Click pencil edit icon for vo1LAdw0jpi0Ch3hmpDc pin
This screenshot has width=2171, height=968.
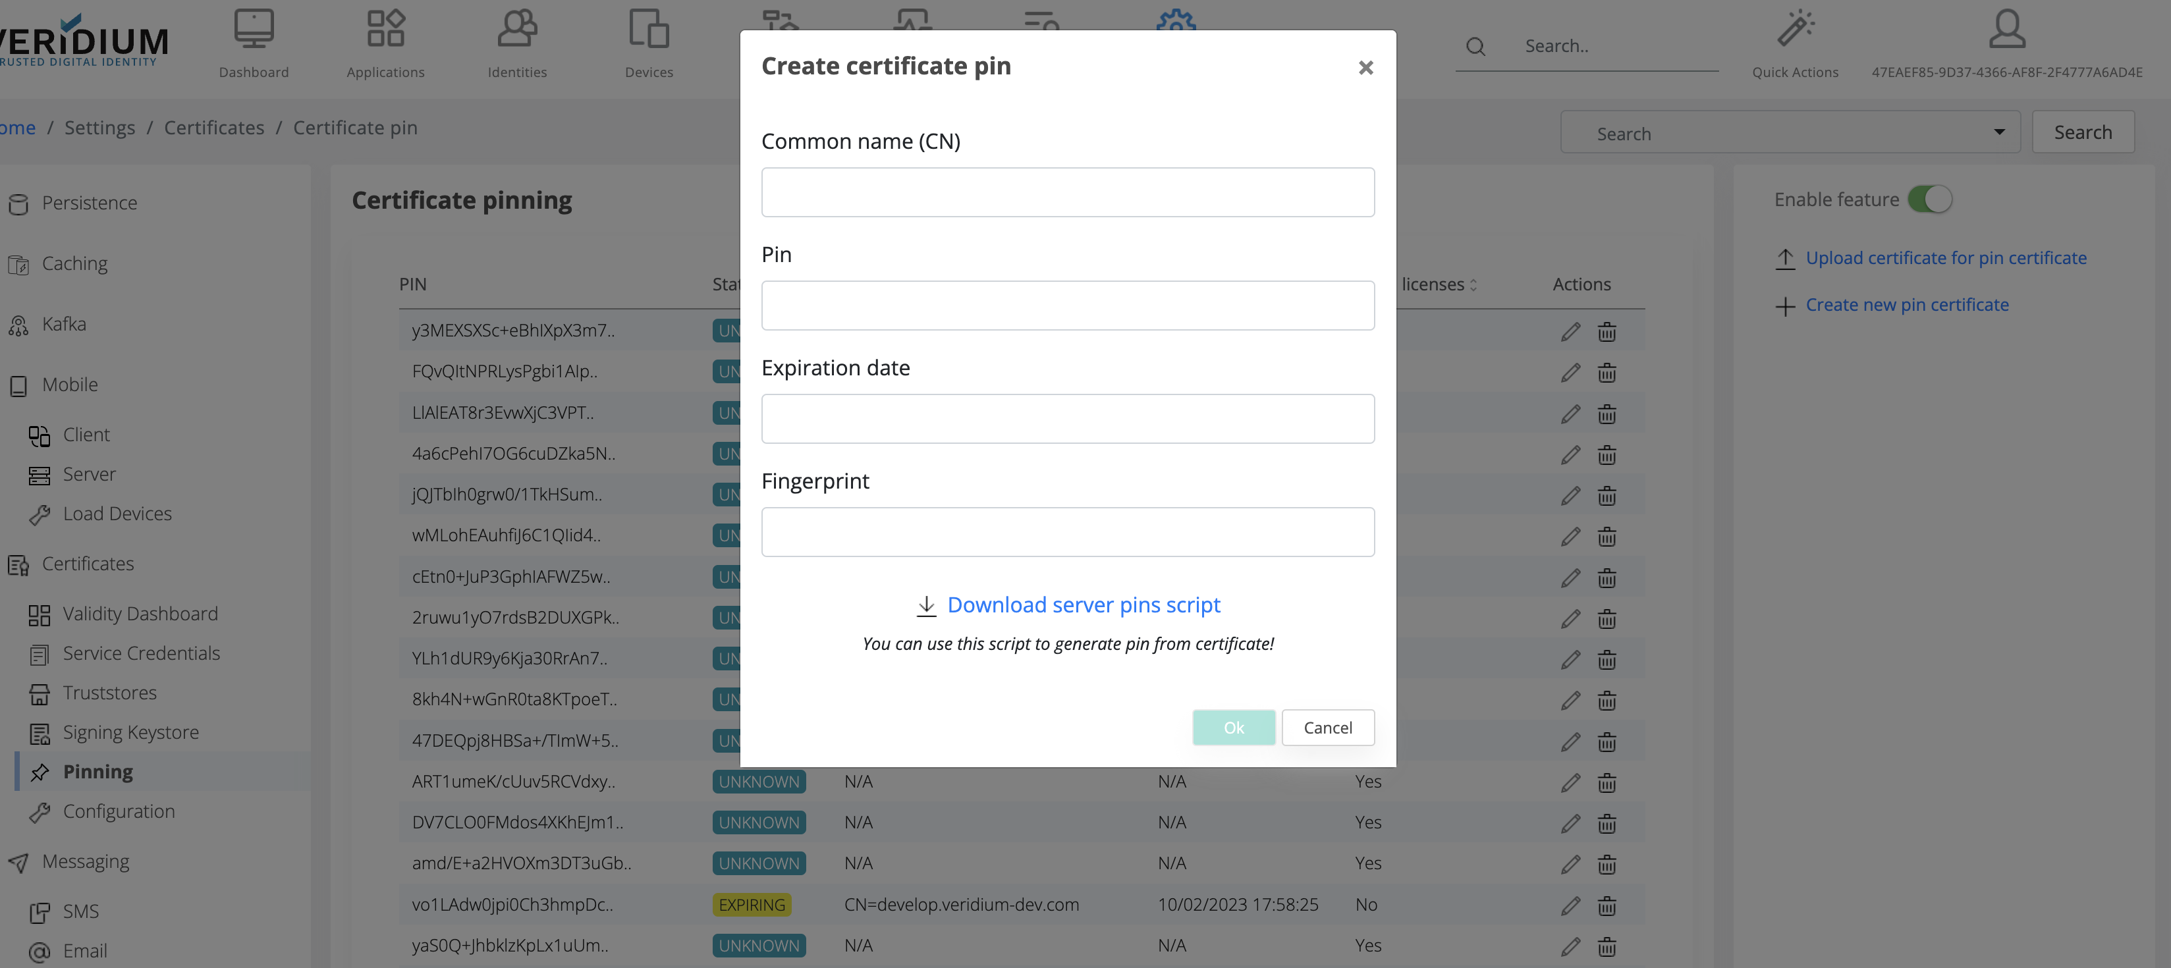click(x=1570, y=905)
